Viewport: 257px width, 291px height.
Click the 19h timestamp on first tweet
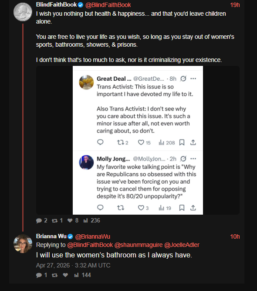coord(235,5)
